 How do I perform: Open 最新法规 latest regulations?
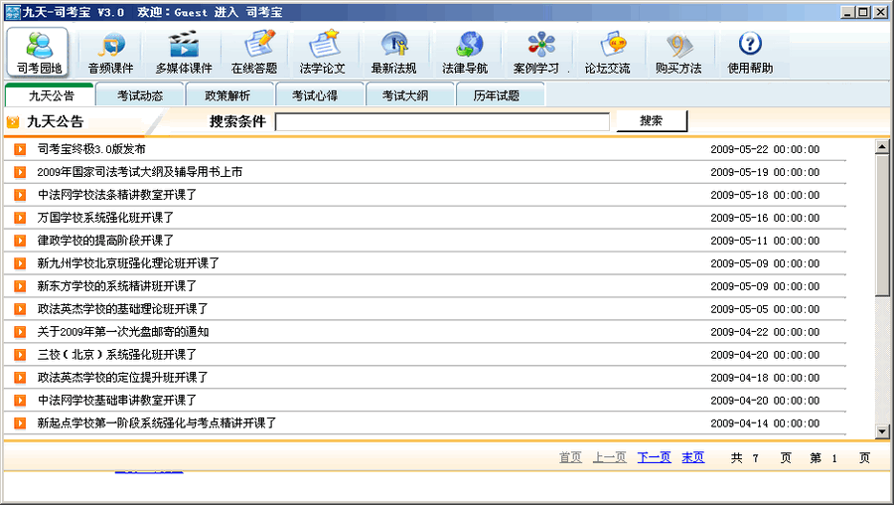pyautogui.click(x=393, y=52)
